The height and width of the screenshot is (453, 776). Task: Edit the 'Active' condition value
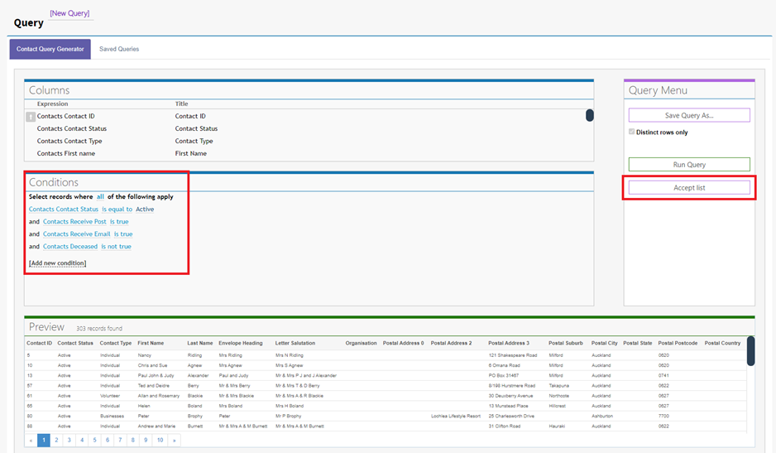pyautogui.click(x=145, y=210)
